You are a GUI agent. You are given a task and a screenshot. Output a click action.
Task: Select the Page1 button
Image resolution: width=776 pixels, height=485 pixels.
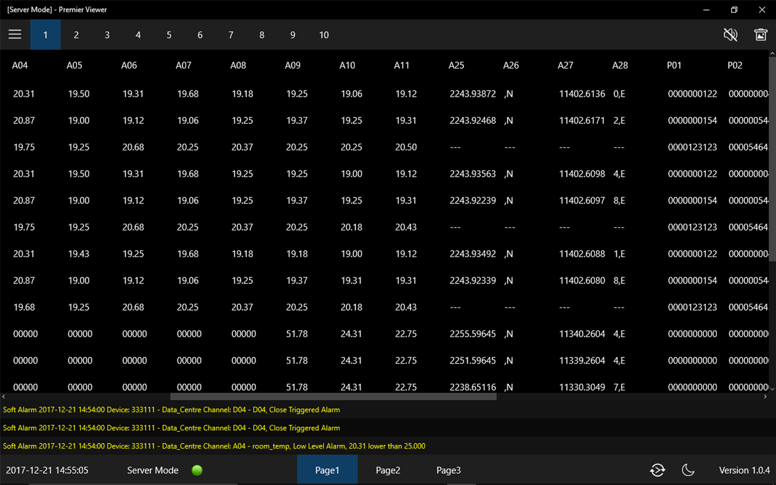327,470
